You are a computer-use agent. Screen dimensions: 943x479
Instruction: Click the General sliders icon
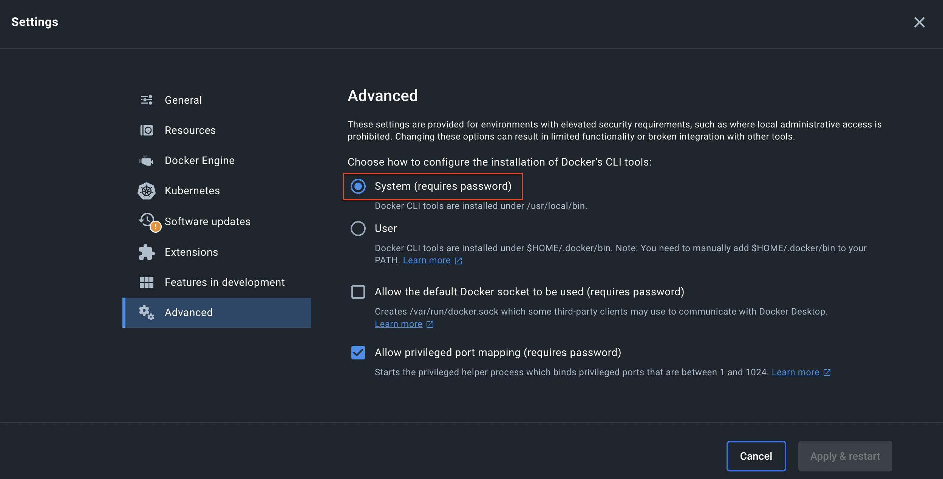[x=147, y=100]
